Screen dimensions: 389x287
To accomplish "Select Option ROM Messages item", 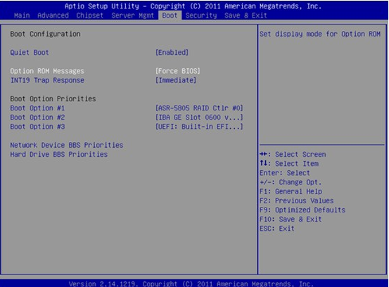I will [x=47, y=71].
